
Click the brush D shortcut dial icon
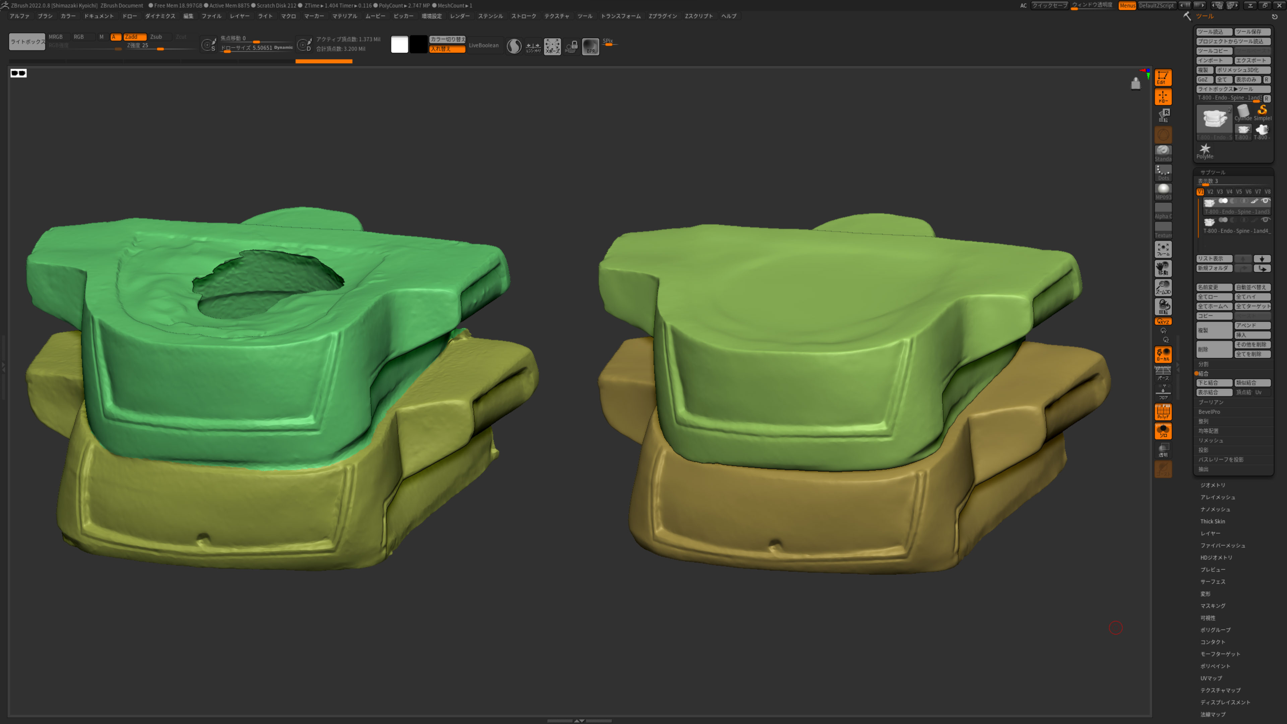point(304,45)
